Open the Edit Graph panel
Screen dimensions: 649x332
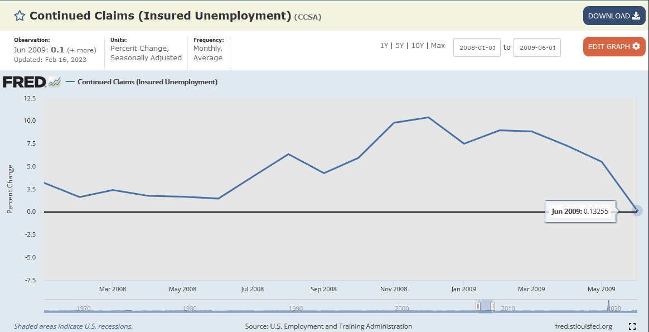[x=614, y=46]
